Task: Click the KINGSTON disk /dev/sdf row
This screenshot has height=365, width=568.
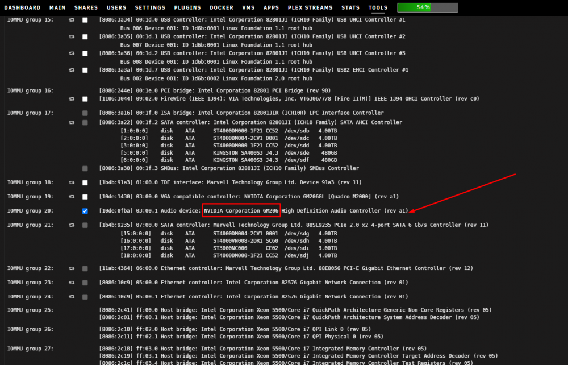Action: [228, 160]
